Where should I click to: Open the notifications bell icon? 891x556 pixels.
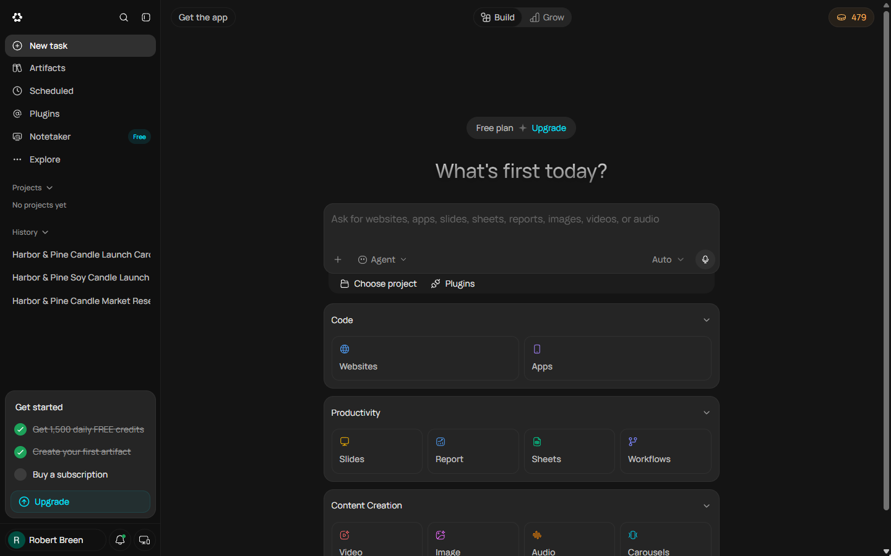coord(120,540)
